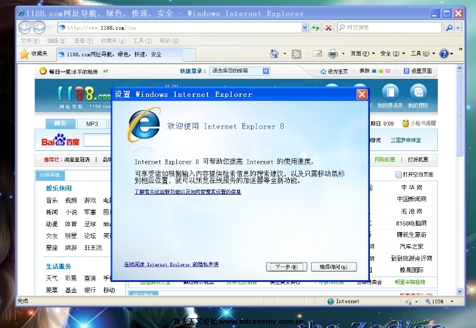476x328 pixels.
Task: Open the search provider dropdown arrow
Action: pyautogui.click(x=458, y=28)
